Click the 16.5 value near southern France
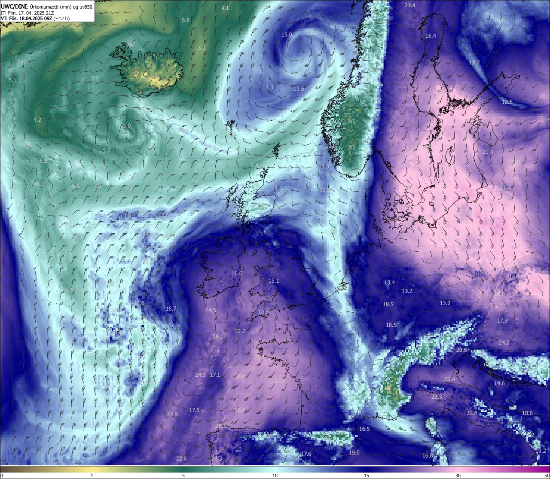Image resolution: width=550 pixels, height=479 pixels. [364, 429]
